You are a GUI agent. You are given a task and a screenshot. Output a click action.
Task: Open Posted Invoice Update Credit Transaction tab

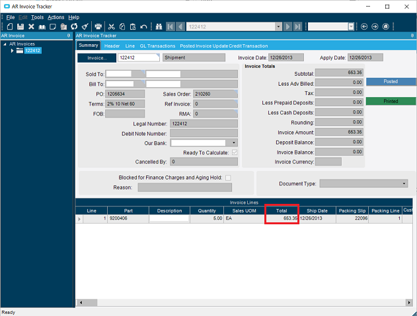[x=224, y=46]
